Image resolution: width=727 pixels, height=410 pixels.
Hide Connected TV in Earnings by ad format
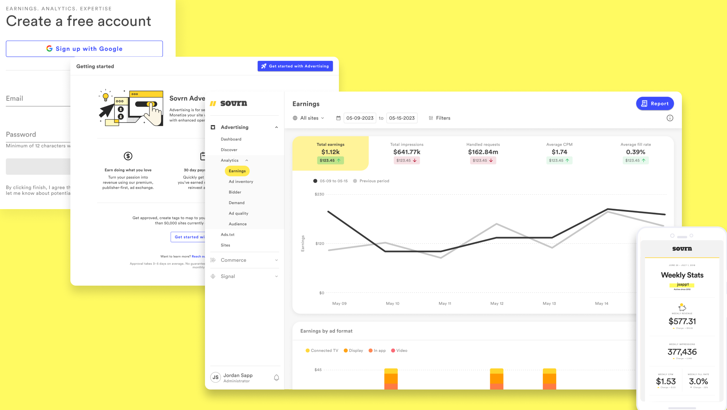tap(321, 350)
